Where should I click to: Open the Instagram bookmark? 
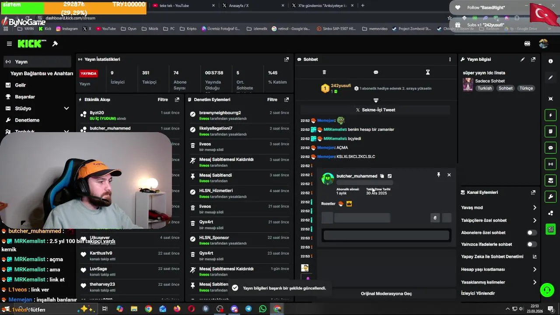point(67,28)
